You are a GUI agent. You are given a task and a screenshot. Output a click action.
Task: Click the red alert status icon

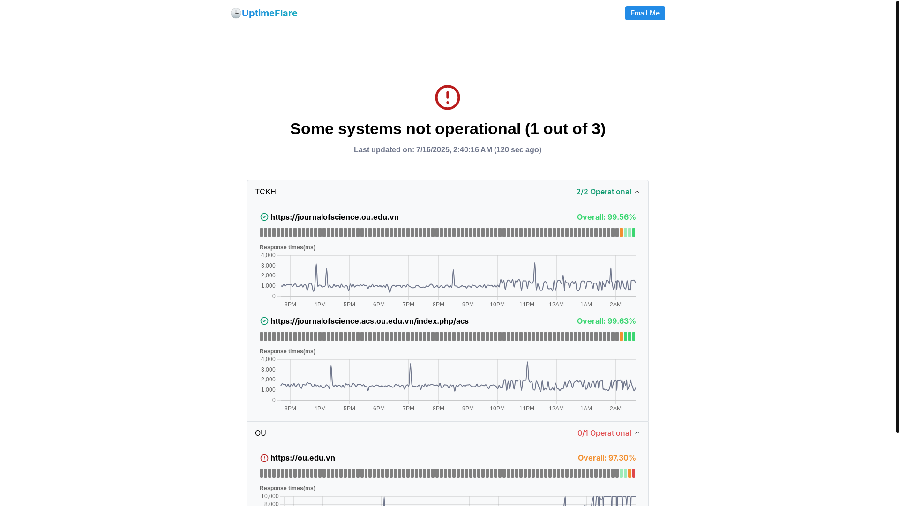(448, 97)
